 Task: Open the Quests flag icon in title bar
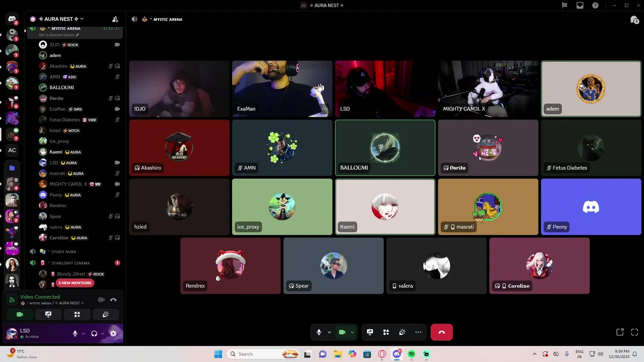click(x=565, y=6)
